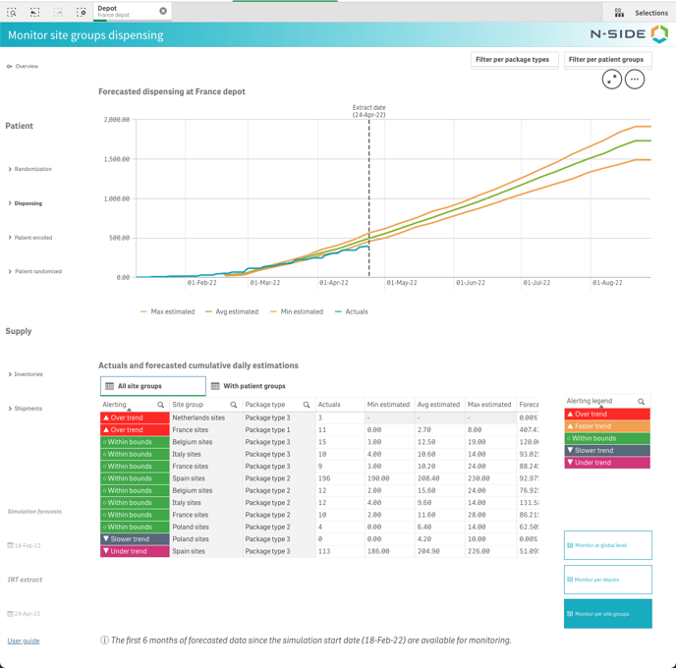Expand the dispensing chart to fullscreen
676x668 pixels.
(611, 80)
